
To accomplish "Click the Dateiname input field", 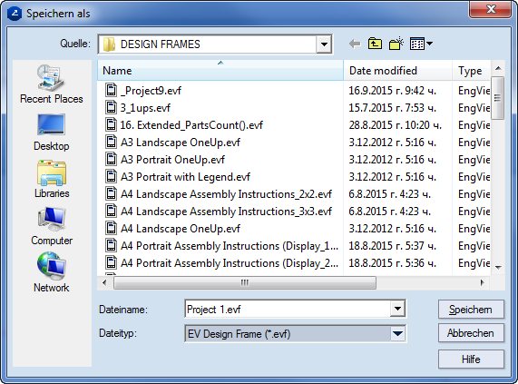I will click(288, 309).
